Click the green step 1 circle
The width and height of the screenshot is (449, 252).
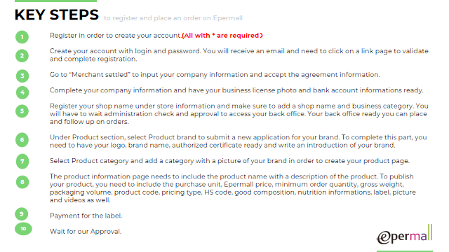[x=22, y=37]
